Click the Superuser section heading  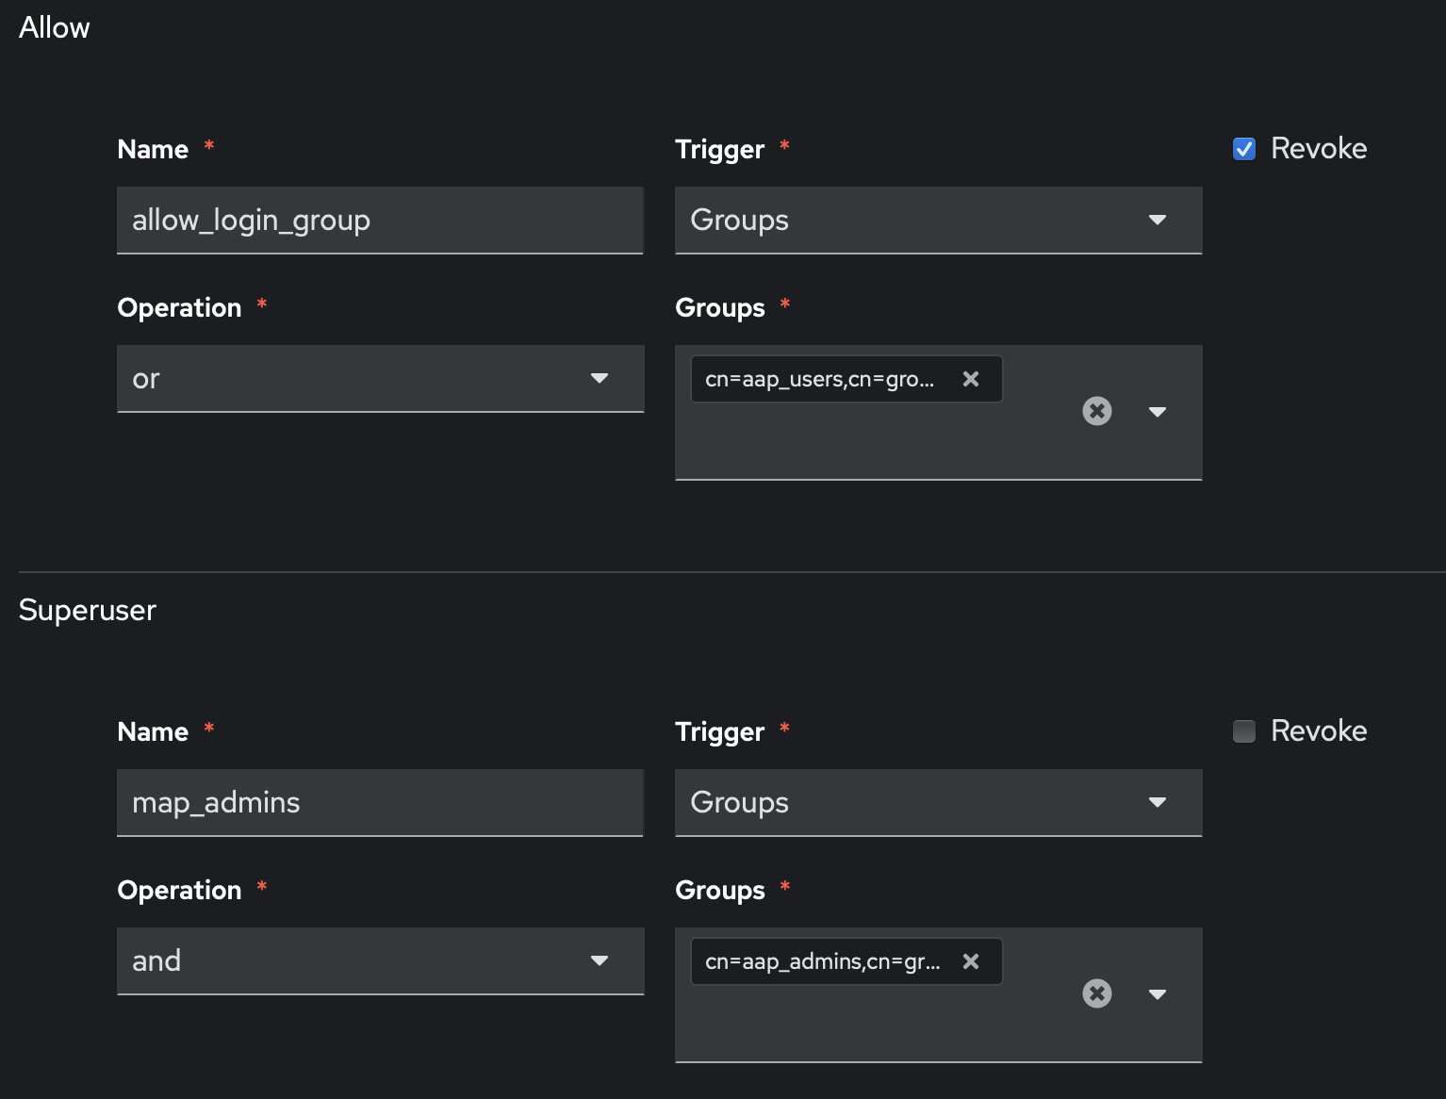[x=87, y=610]
